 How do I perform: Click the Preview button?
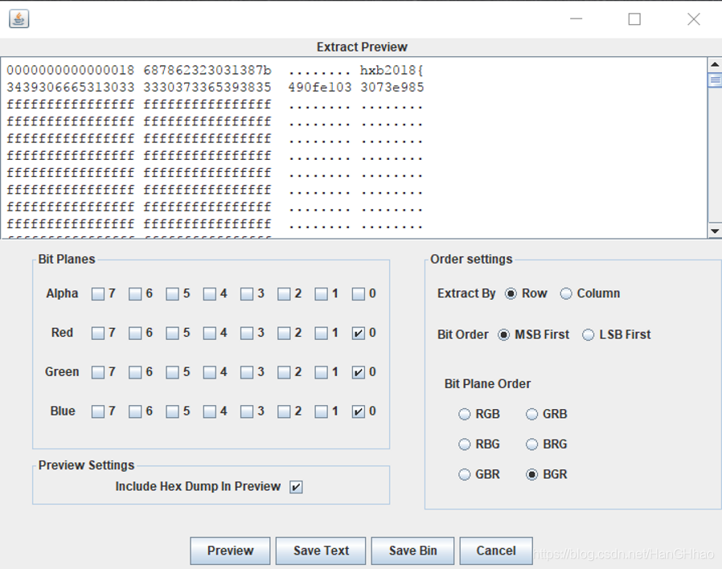tap(230, 551)
